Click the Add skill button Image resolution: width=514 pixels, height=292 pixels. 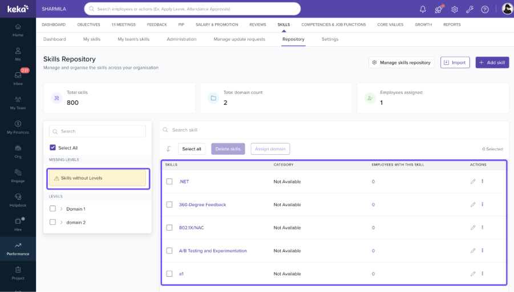(x=492, y=63)
